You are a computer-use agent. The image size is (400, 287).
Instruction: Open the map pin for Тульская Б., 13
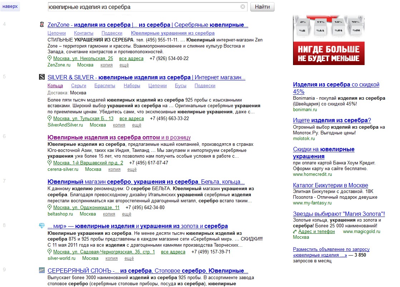49,119
